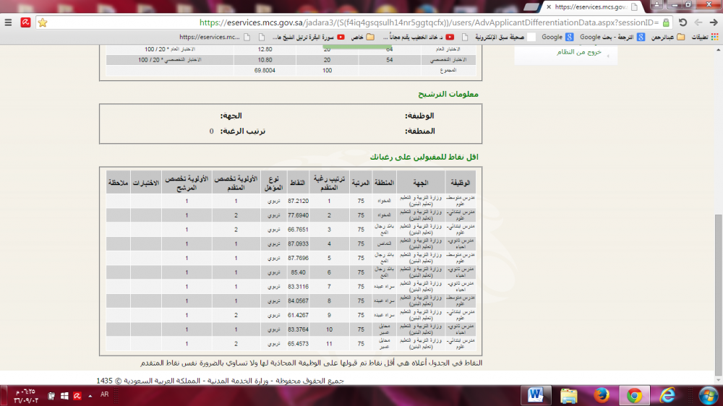Open the عبدالرحمن bookmarks folder
723x406 pixels.
(x=667, y=37)
